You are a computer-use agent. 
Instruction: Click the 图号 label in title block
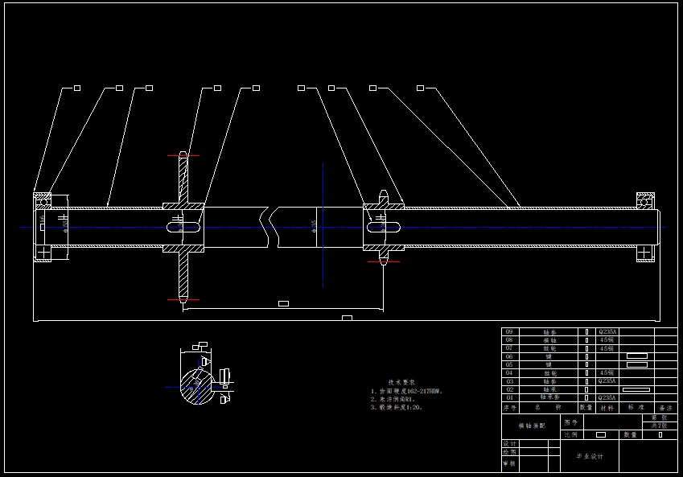point(570,422)
